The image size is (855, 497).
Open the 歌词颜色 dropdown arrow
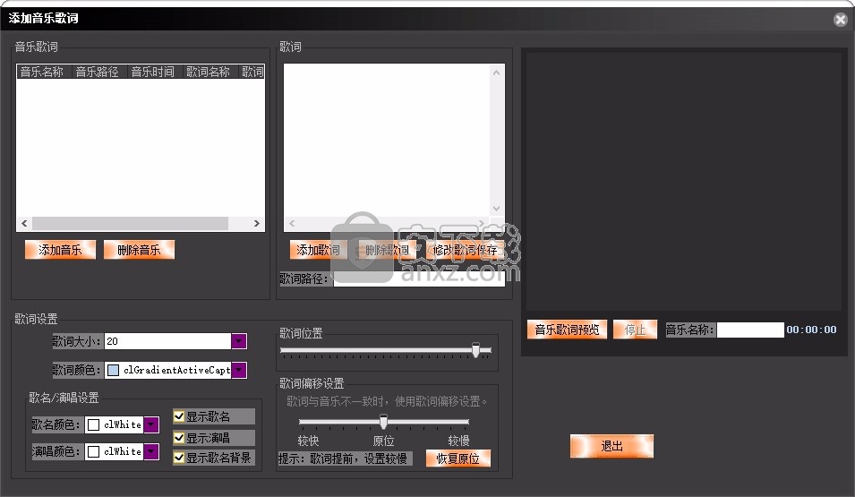239,370
